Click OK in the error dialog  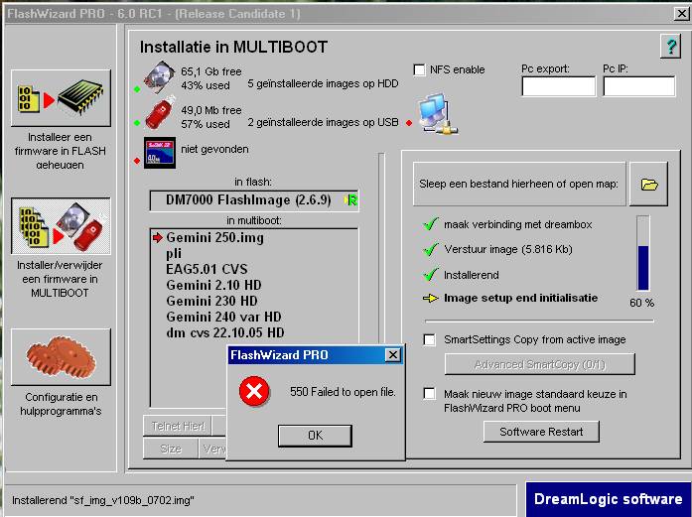[315, 436]
